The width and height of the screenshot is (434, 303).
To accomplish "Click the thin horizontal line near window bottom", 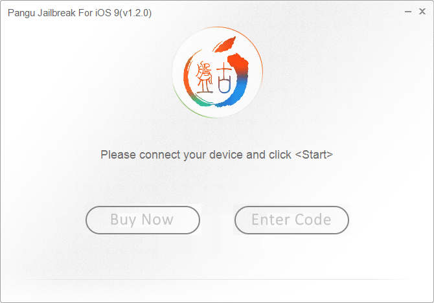I will tap(217, 280).
